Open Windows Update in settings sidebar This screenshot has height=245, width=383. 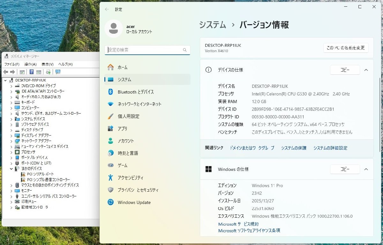tap(134, 202)
